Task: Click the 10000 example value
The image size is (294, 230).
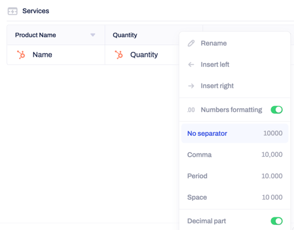Action: coord(273,133)
